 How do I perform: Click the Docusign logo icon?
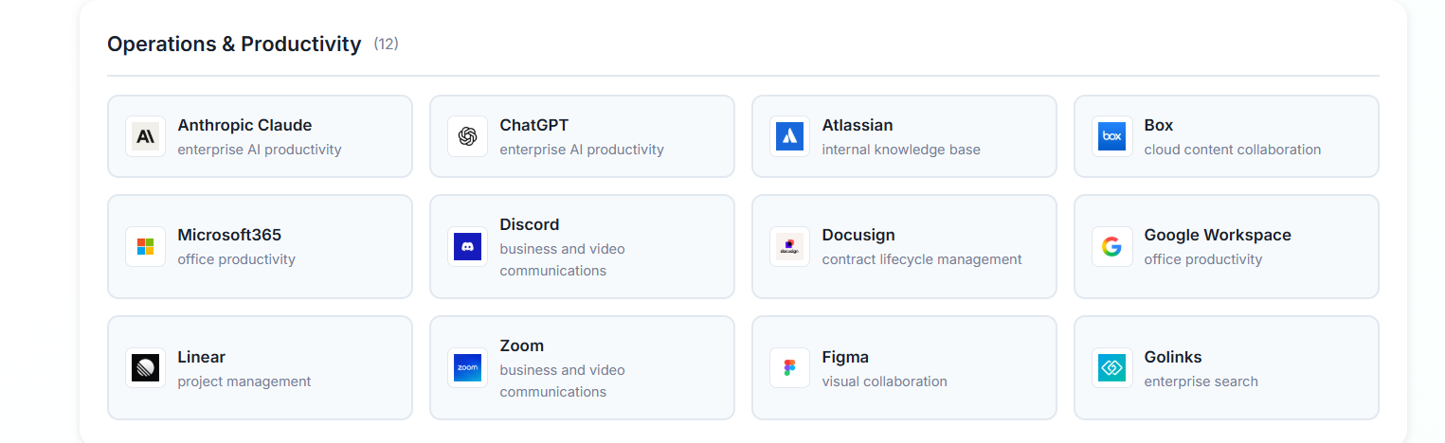[789, 247]
